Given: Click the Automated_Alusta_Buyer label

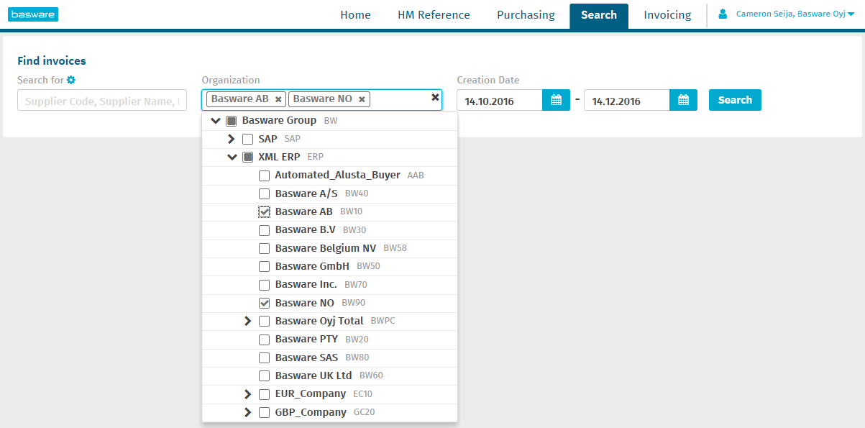Looking at the screenshot, I should [337, 176].
